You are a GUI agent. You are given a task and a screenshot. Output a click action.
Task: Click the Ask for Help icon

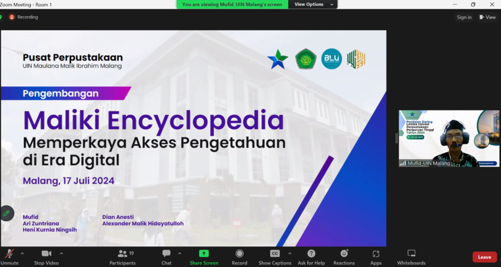311,253
